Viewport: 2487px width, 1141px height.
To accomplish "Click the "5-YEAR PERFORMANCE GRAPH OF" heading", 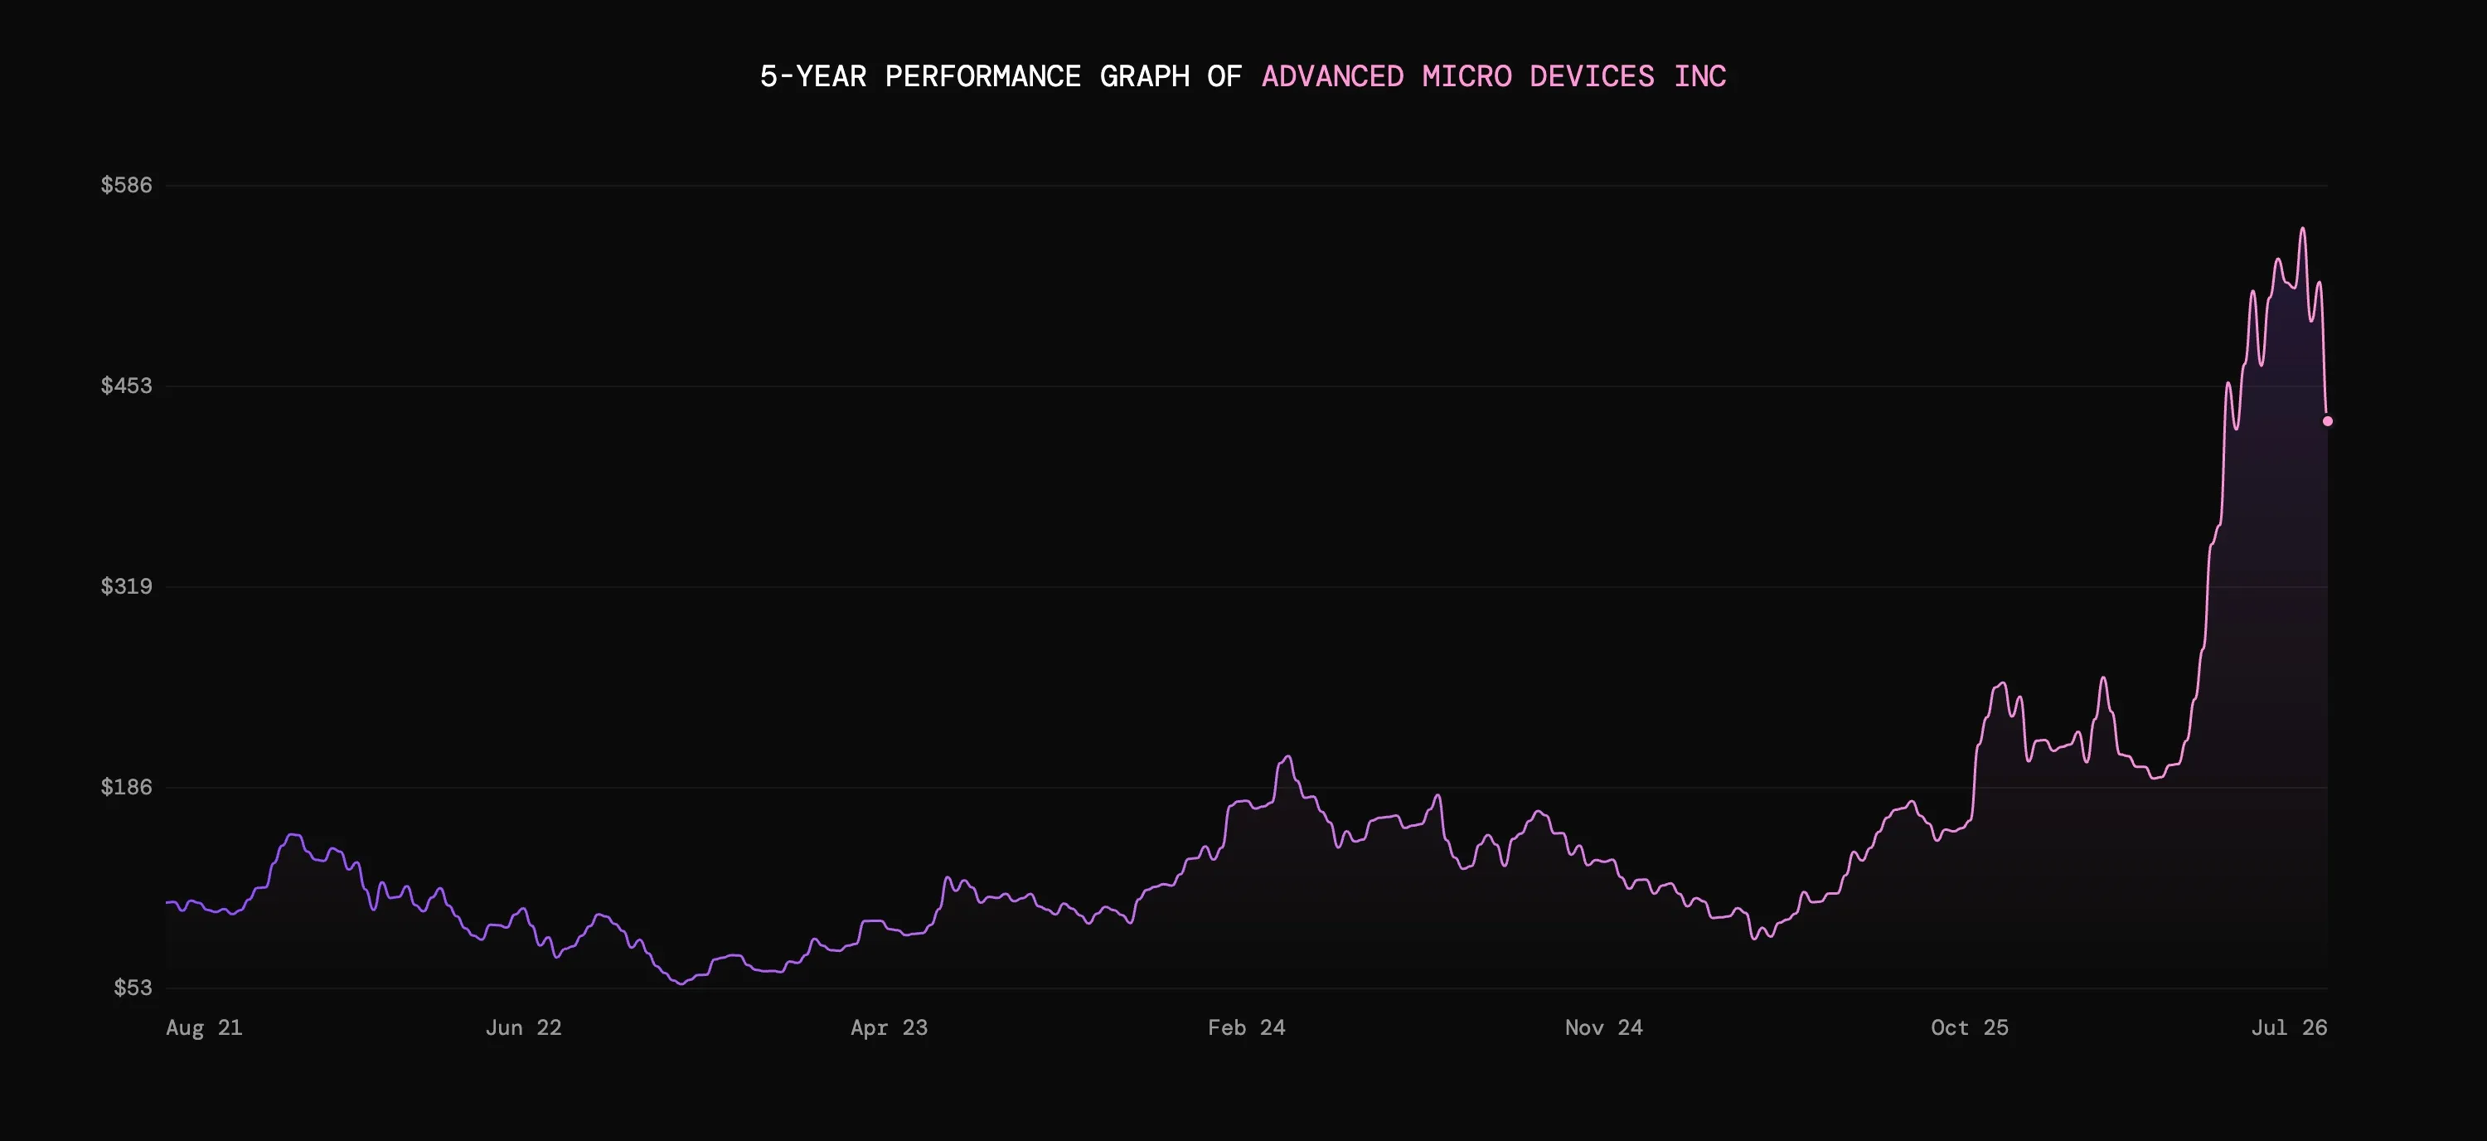I will point(1001,76).
